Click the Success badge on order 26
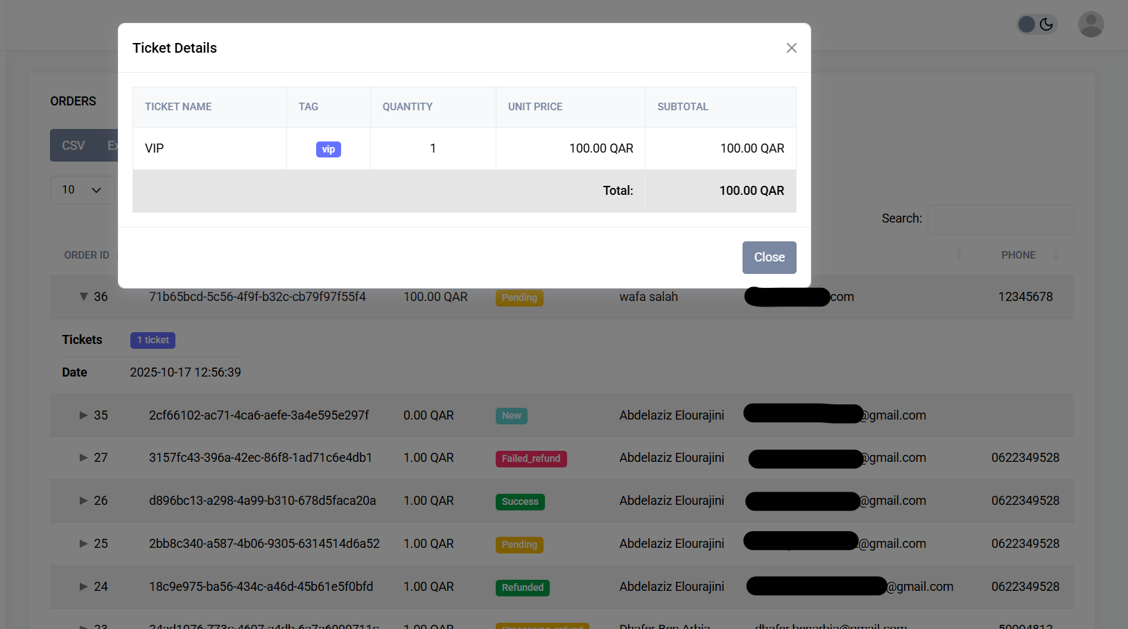The height and width of the screenshot is (629, 1128). pyautogui.click(x=520, y=501)
